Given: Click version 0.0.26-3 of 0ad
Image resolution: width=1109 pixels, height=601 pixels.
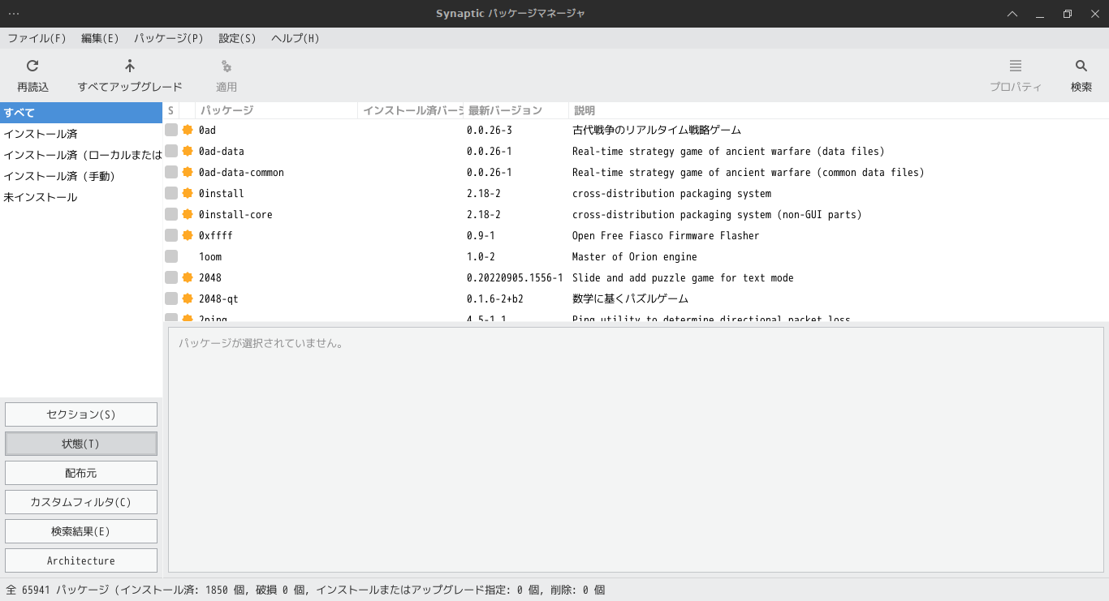Looking at the screenshot, I should (x=490, y=130).
